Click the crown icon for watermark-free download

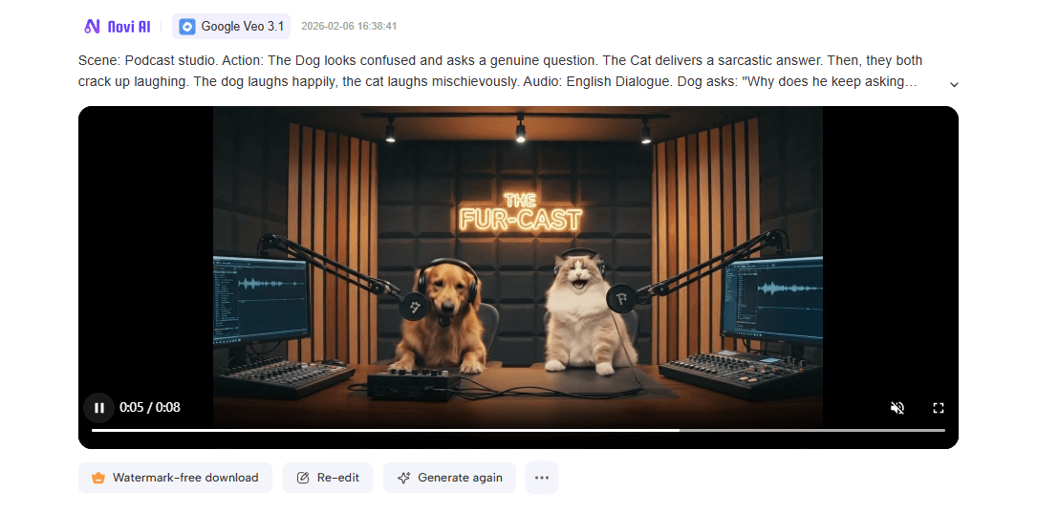tap(98, 478)
